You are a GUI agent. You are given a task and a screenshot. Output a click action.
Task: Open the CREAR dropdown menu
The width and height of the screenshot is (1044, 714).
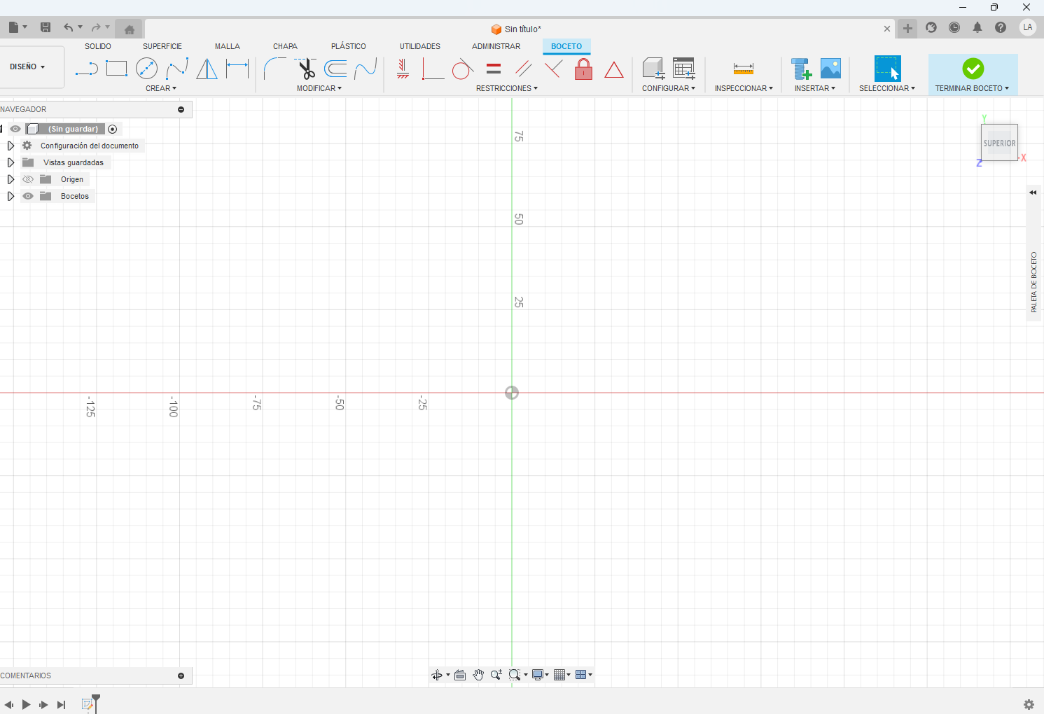pyautogui.click(x=161, y=88)
